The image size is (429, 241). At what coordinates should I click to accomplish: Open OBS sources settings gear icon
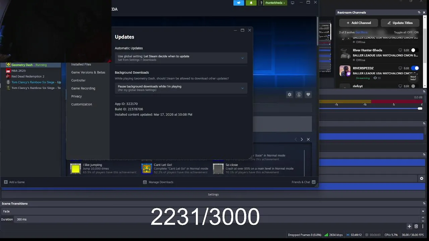pos(422,178)
